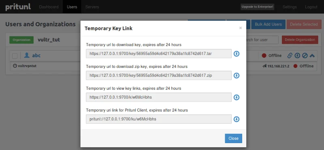Select the view key links url field

tap(159, 97)
